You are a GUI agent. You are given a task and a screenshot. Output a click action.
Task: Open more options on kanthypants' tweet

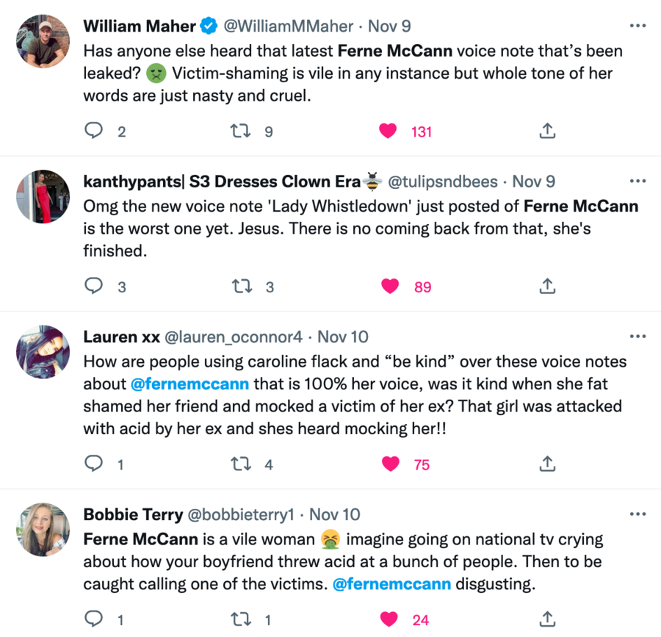[x=637, y=181]
